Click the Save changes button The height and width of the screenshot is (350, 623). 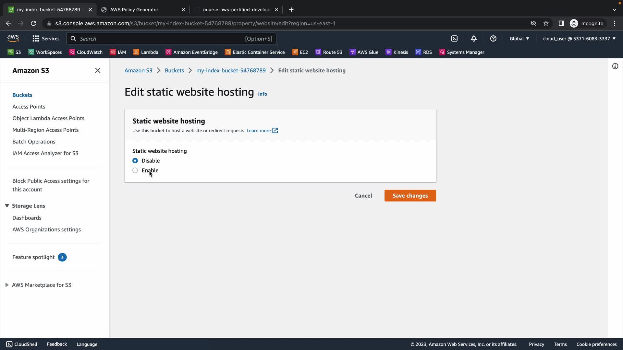(x=410, y=195)
